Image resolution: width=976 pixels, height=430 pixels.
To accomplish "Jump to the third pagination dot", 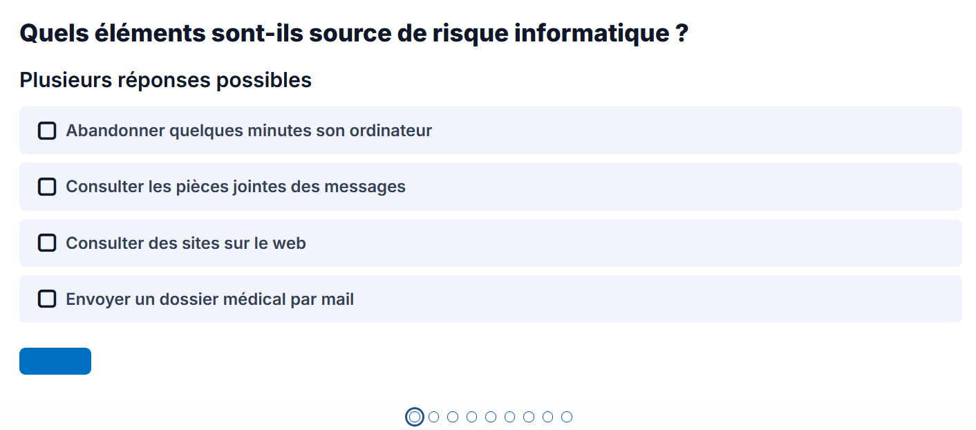I will 453,417.
